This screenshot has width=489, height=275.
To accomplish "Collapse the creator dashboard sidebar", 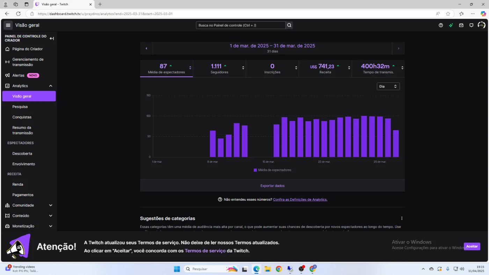I will [x=52, y=38].
